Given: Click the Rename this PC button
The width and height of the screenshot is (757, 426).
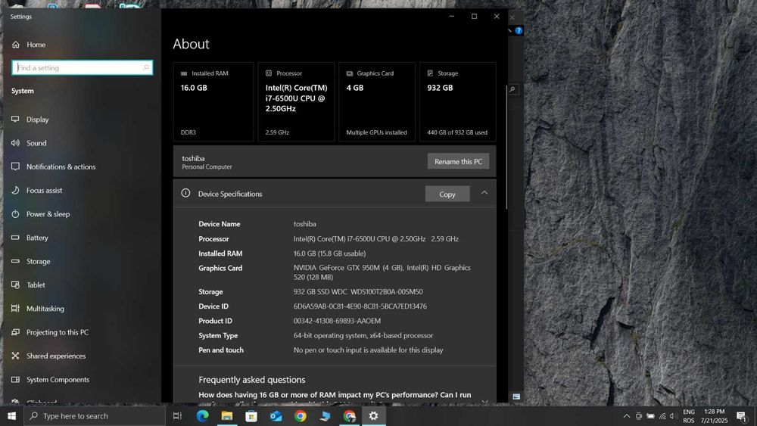Looking at the screenshot, I should [458, 162].
